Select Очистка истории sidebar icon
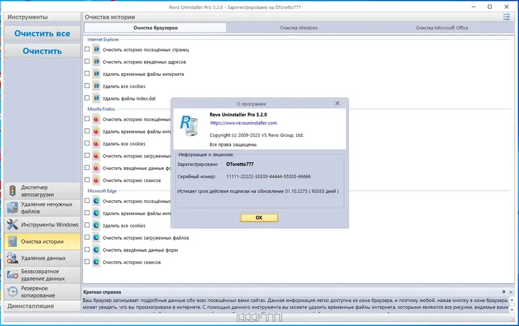Image resolution: width=519 pixels, height=326 pixels. pyautogui.click(x=12, y=241)
